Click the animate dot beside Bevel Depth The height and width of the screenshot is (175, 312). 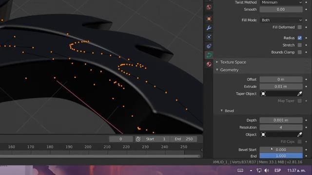(x=306, y=120)
